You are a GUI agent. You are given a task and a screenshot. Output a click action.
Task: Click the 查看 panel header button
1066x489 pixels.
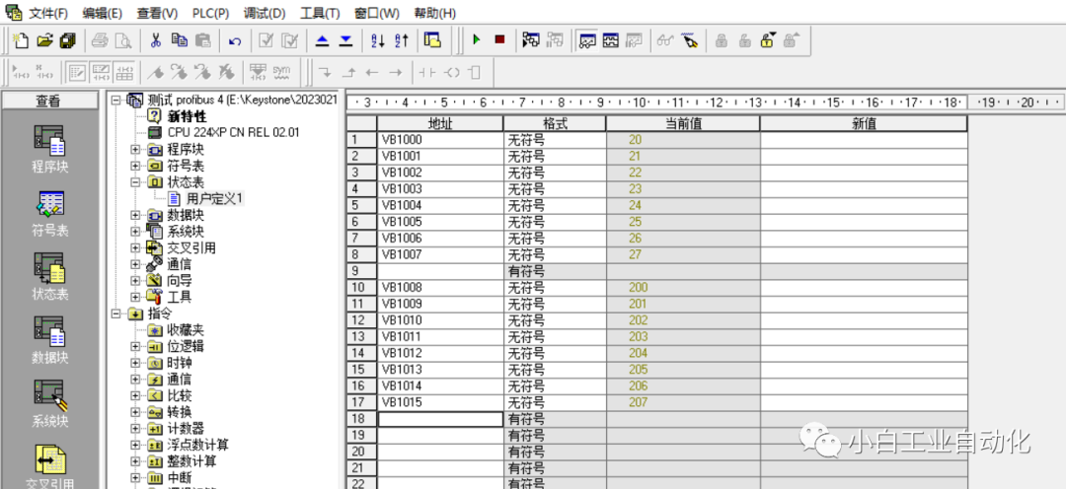[48, 102]
